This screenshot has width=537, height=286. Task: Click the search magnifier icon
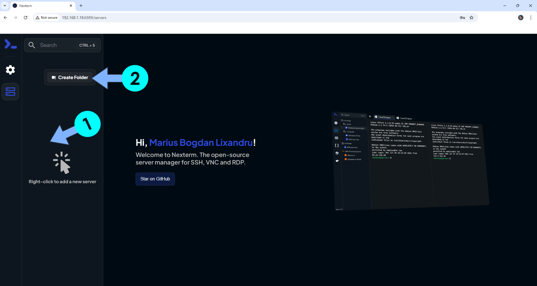tap(32, 45)
